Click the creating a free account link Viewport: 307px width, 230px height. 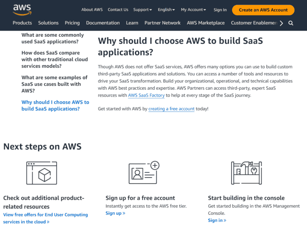click(171, 109)
